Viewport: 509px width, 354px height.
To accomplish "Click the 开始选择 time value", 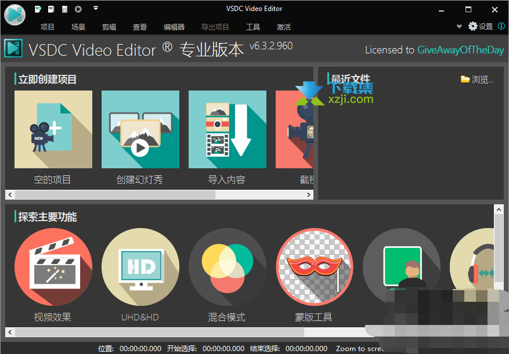I will [x=223, y=349].
